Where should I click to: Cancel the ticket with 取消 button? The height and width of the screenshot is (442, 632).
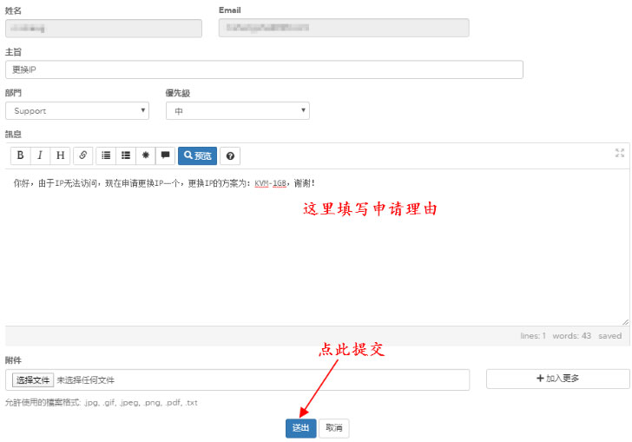[x=334, y=428]
